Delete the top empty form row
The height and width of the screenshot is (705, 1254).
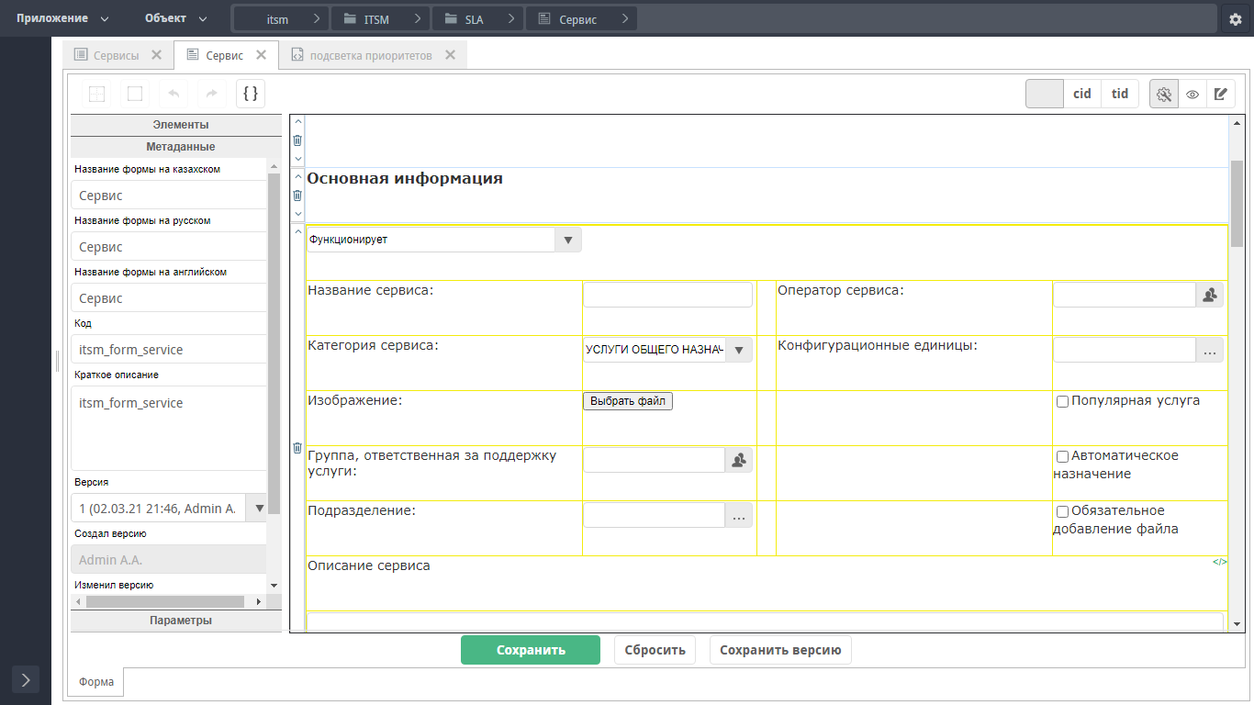click(297, 140)
